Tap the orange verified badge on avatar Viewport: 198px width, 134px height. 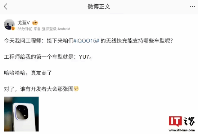point(13,28)
